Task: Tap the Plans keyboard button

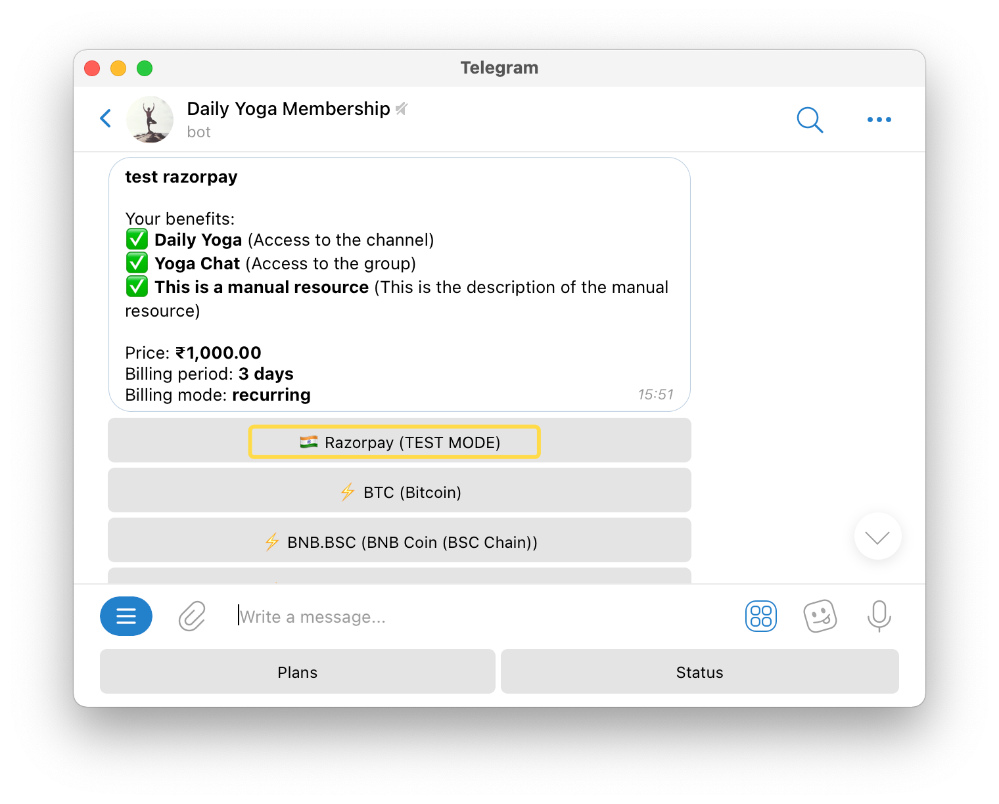Action: [298, 671]
